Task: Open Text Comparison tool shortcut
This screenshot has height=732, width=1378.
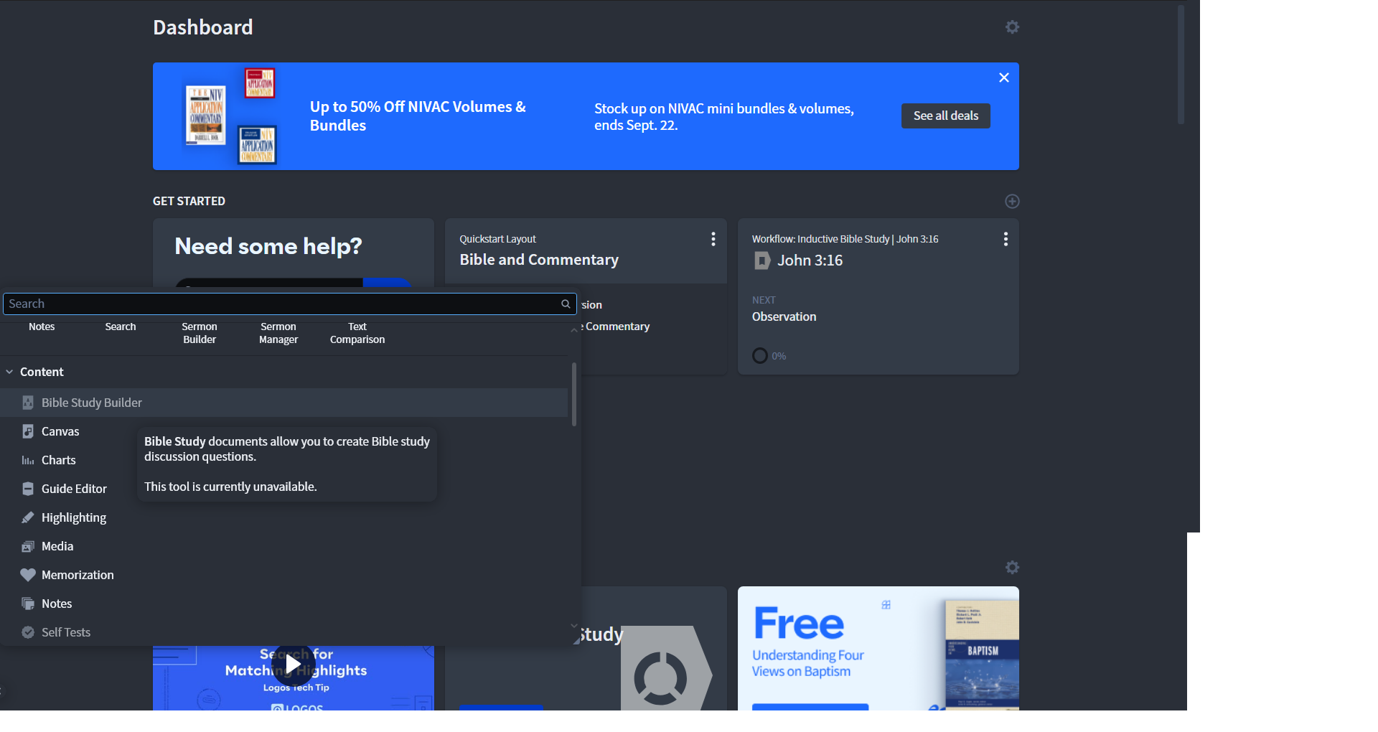Action: [357, 333]
